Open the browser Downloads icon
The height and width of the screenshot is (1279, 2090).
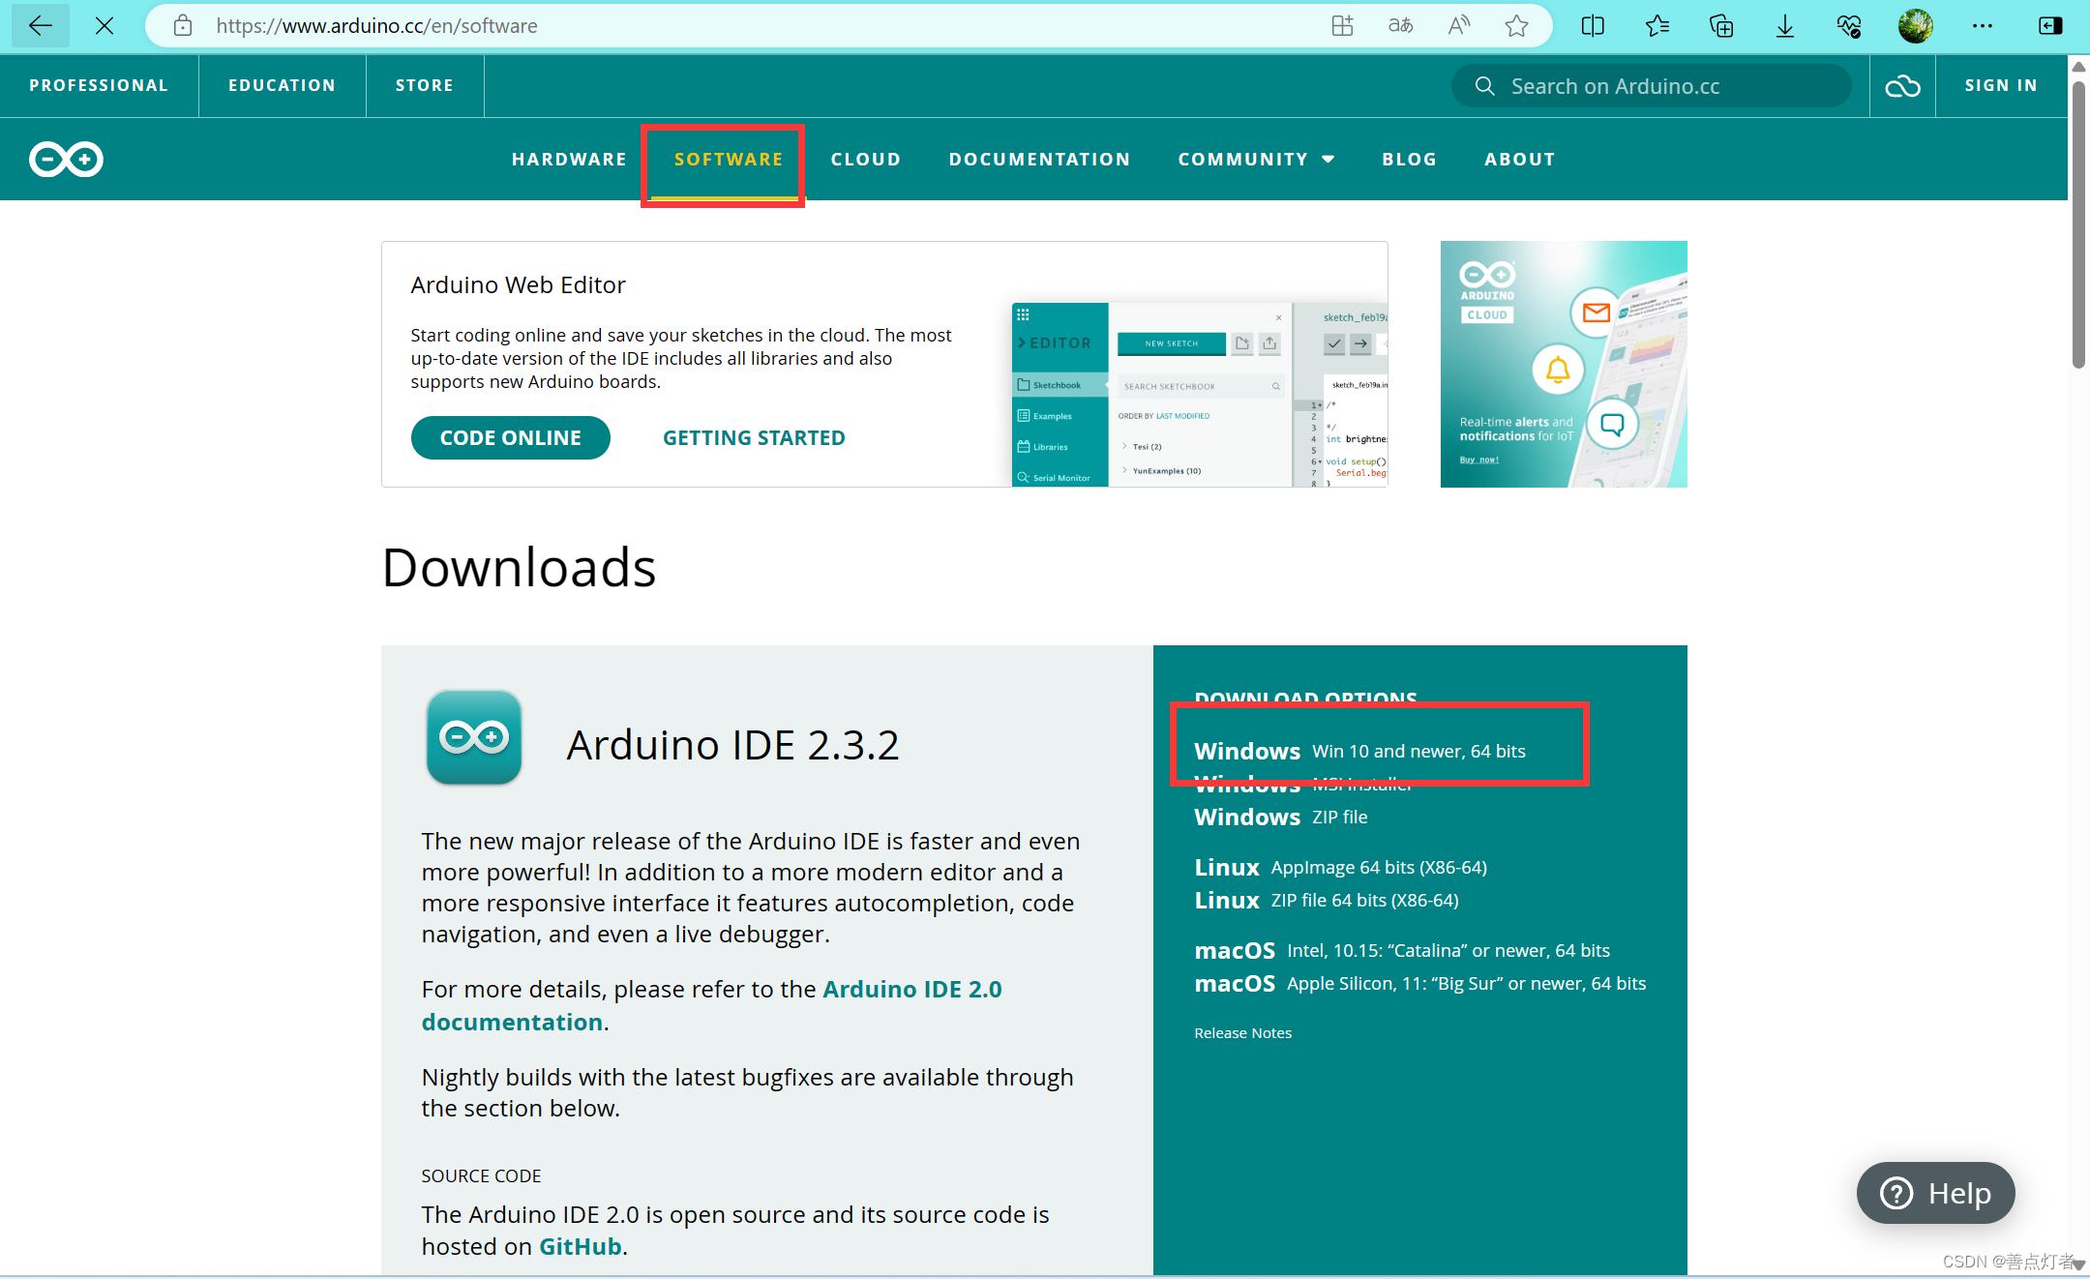[x=1784, y=26]
